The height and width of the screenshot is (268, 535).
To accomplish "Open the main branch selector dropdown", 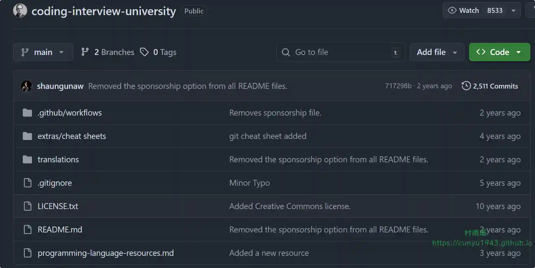I will point(43,52).
